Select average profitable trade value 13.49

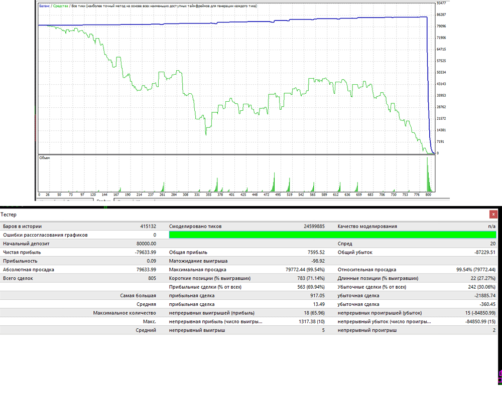click(319, 304)
